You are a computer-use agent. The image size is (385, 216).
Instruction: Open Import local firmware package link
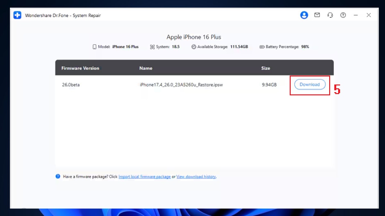(x=145, y=176)
